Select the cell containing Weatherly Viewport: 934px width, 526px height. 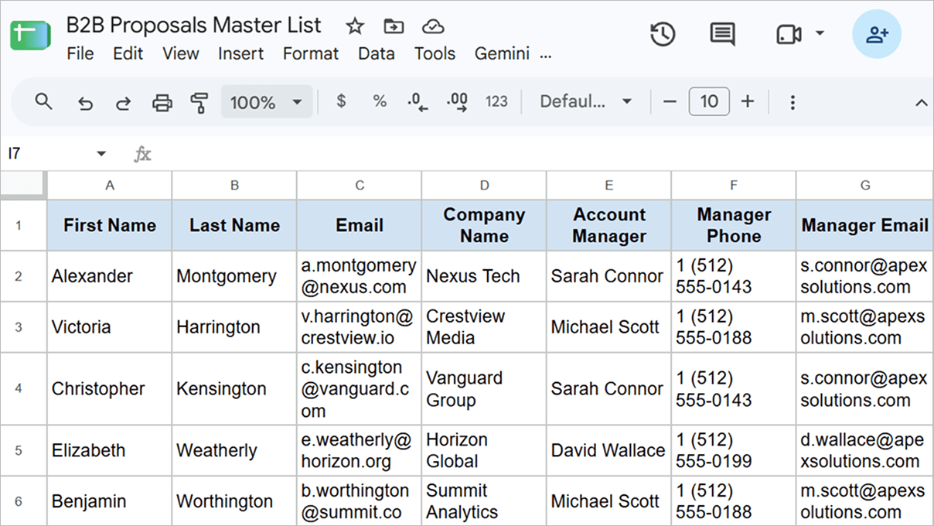[x=234, y=450]
